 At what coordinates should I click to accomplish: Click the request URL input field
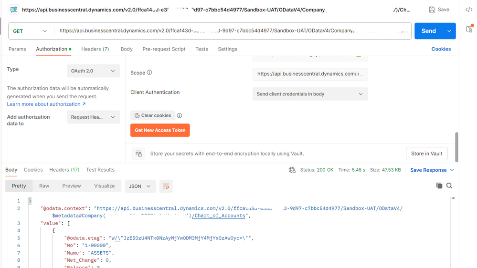coord(233,31)
